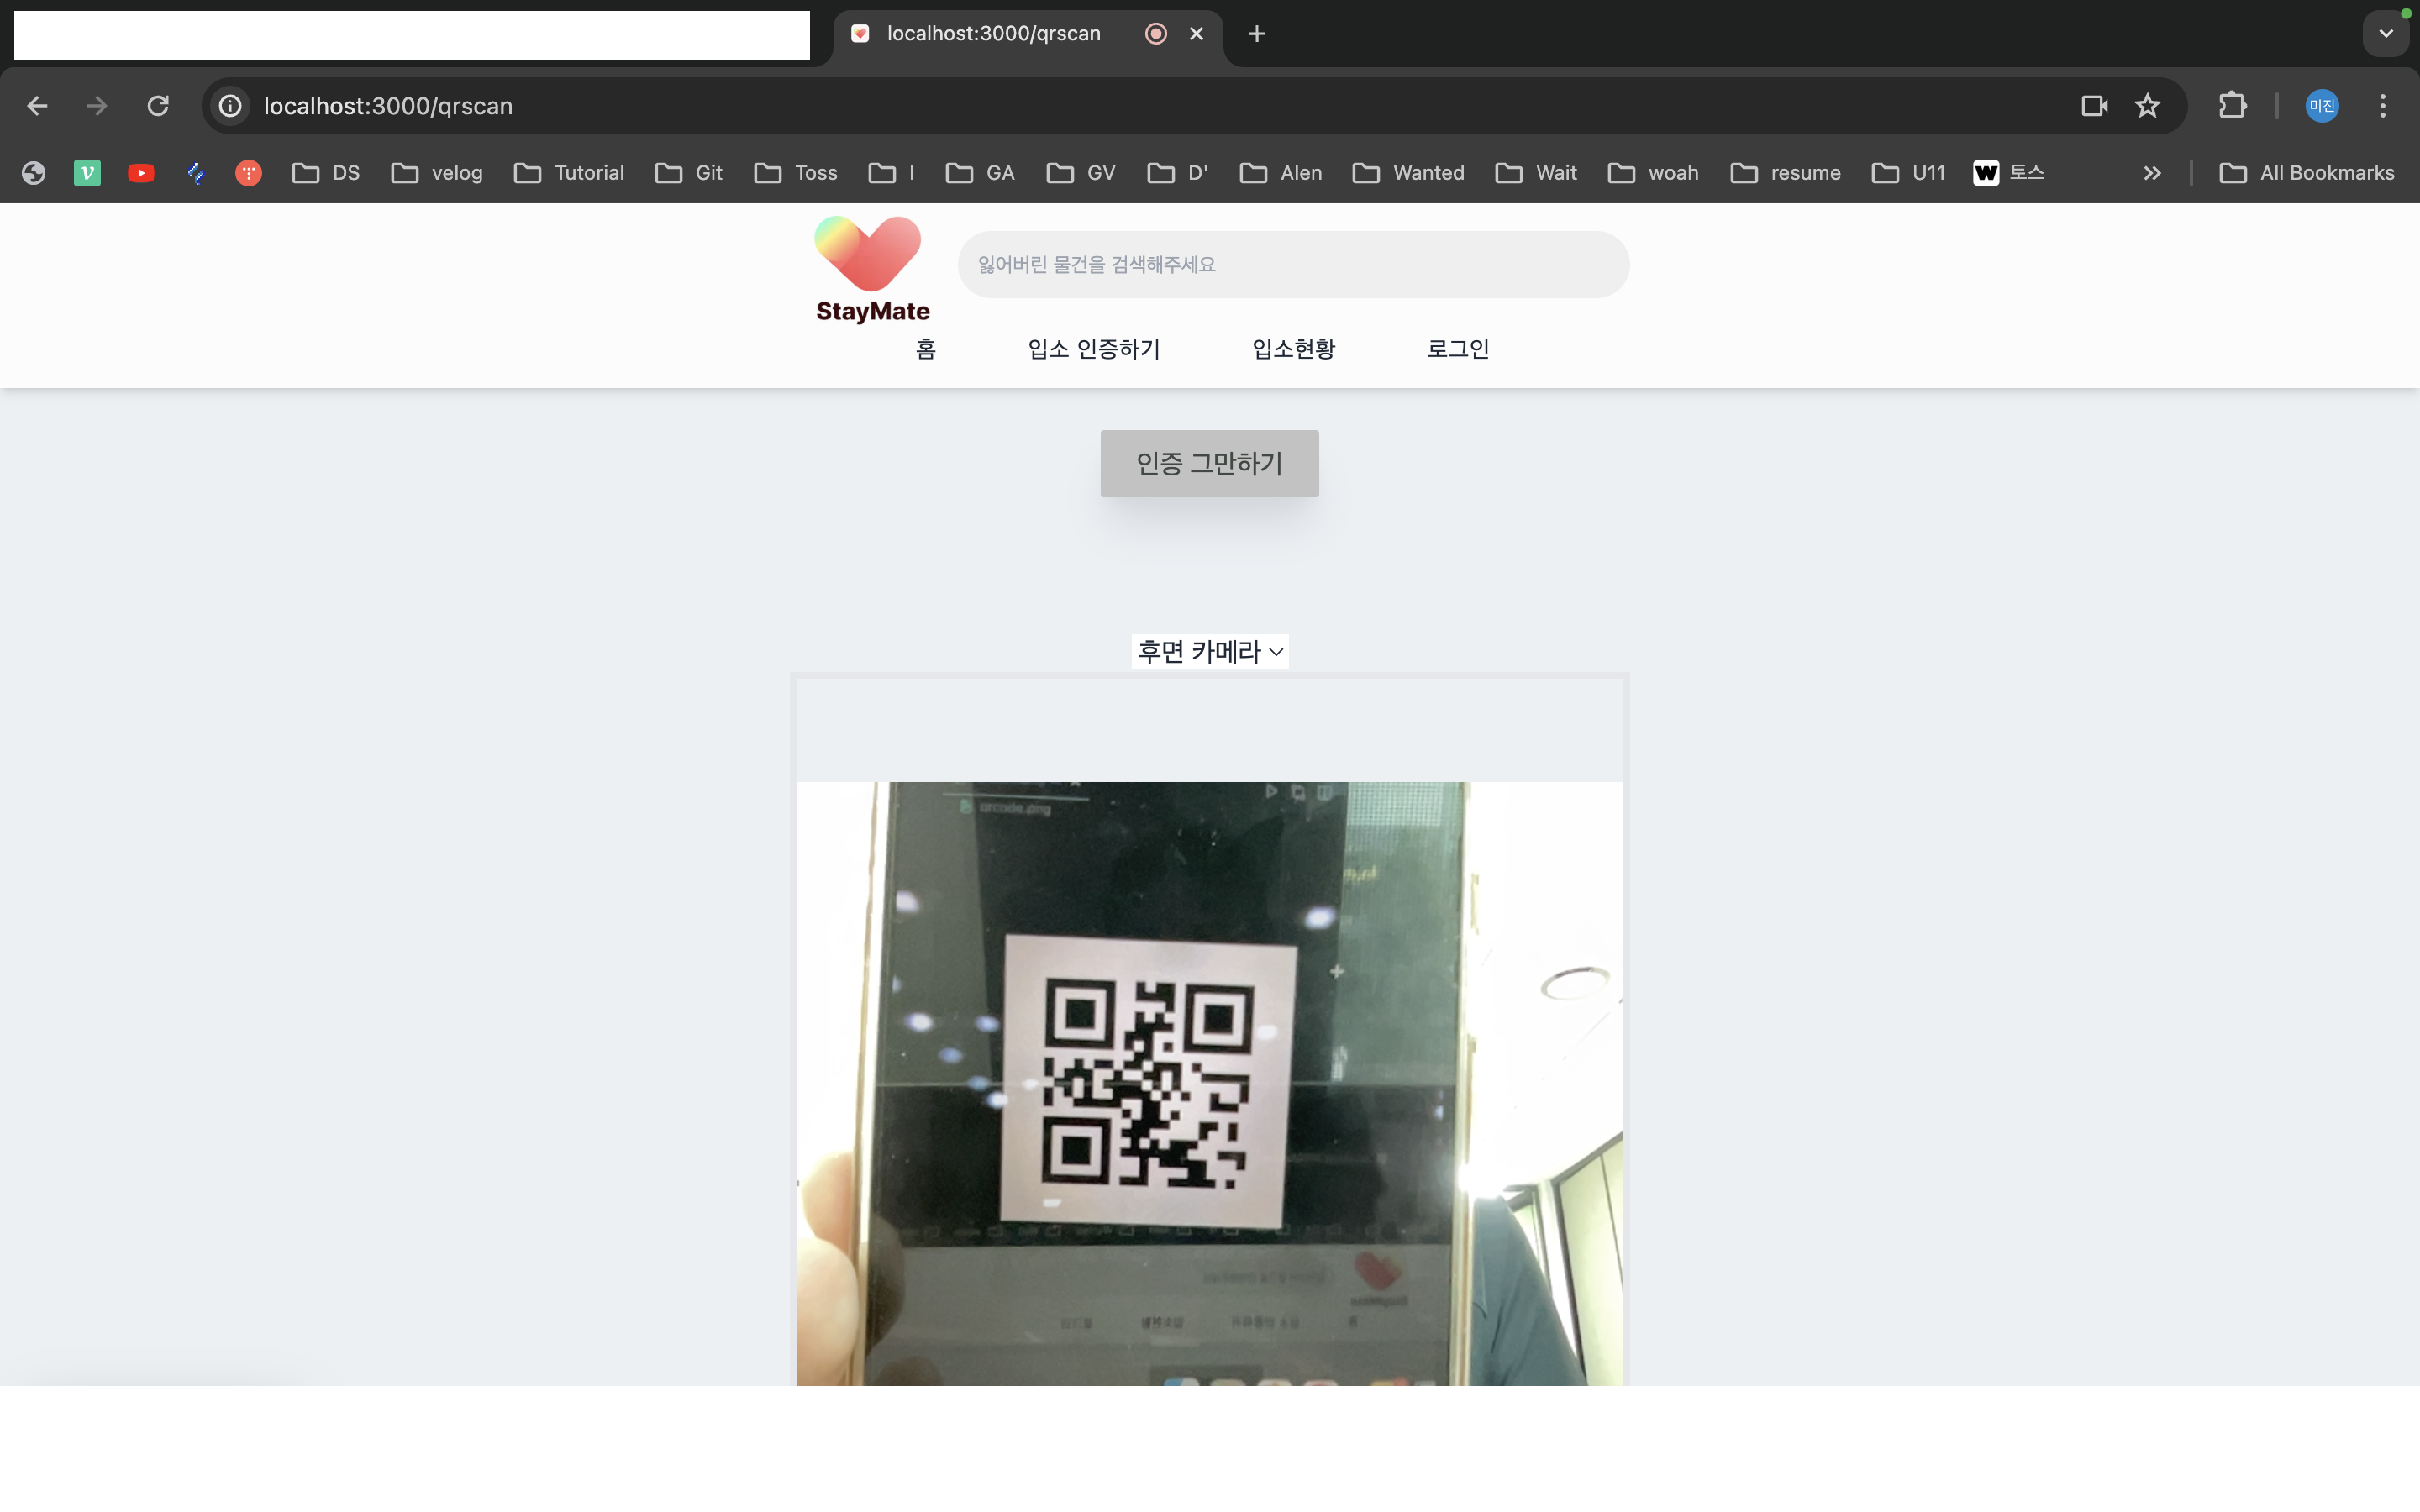Go to the 입소현황 menu item

(1293, 349)
